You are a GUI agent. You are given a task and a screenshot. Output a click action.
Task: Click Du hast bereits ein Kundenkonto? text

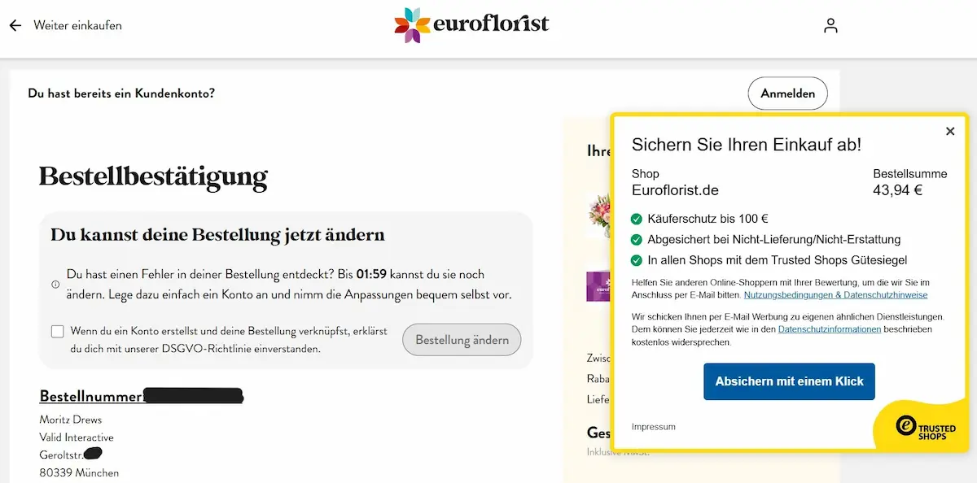(x=121, y=94)
